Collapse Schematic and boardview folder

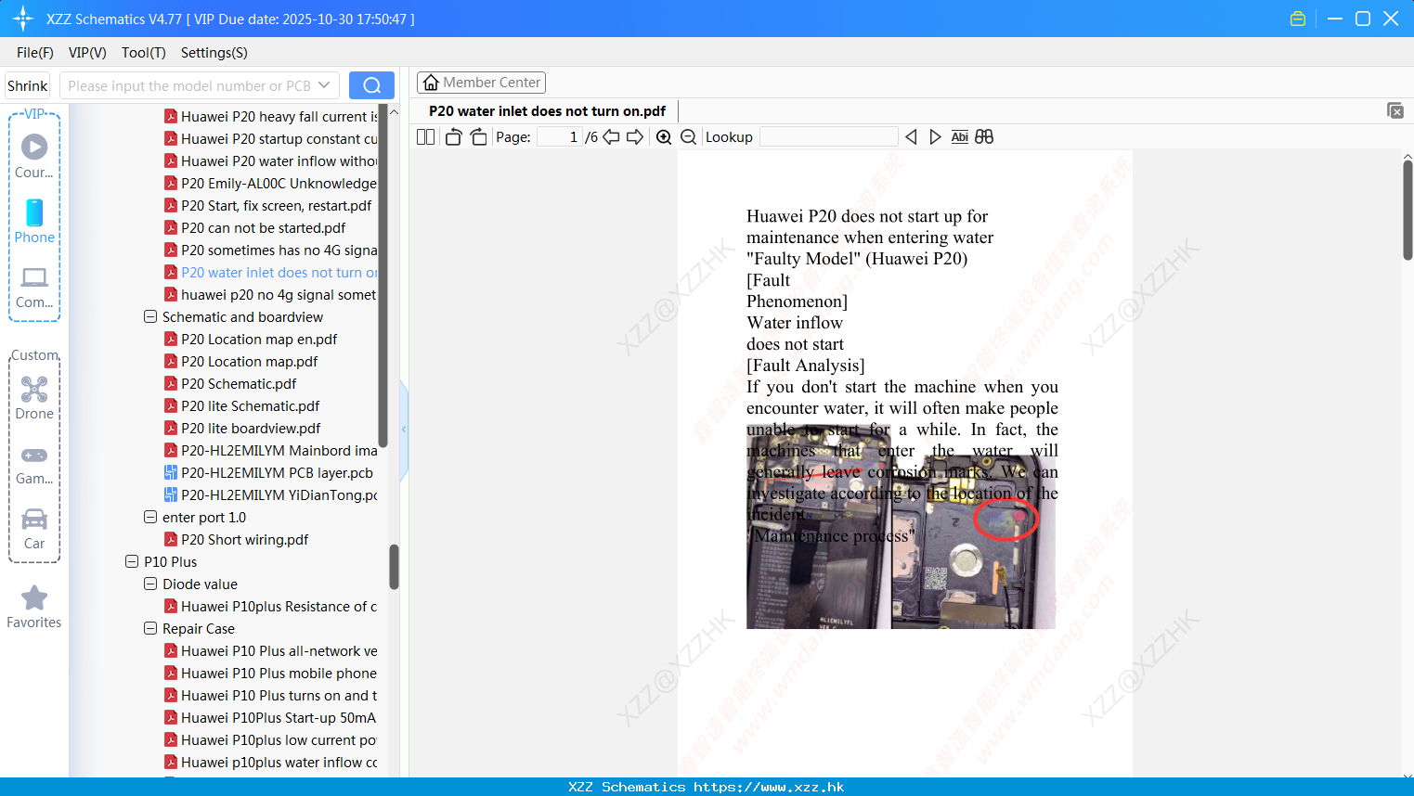[x=150, y=316]
